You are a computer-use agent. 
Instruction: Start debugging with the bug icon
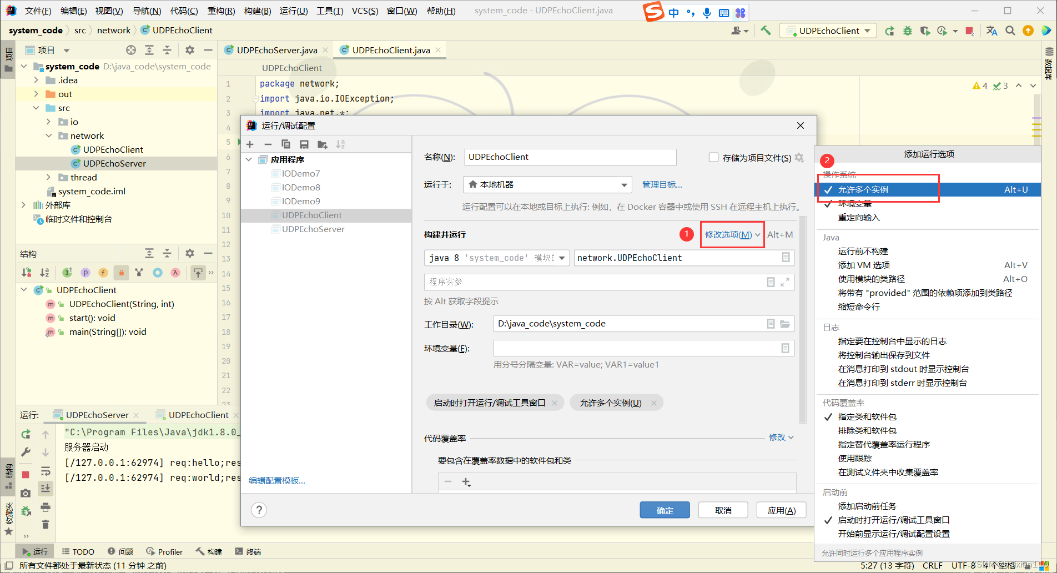click(908, 31)
